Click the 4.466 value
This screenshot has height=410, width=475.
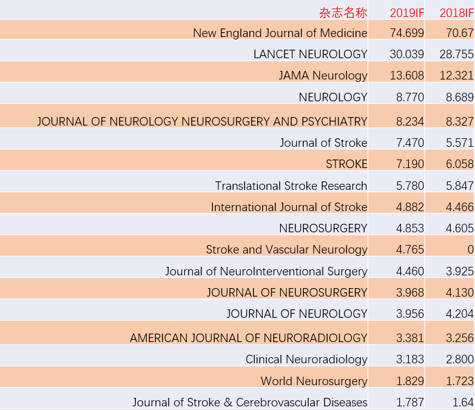click(460, 207)
